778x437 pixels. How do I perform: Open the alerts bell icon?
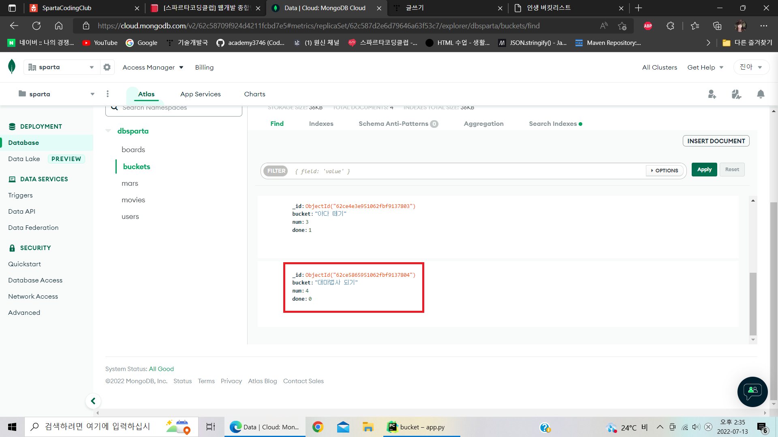(x=761, y=94)
